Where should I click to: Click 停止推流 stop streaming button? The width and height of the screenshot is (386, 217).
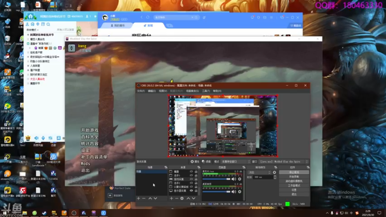(294, 173)
